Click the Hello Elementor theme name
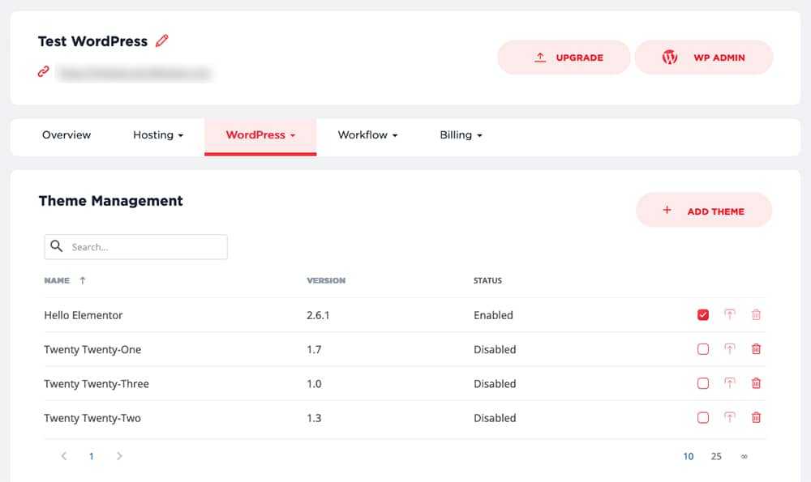 84,315
